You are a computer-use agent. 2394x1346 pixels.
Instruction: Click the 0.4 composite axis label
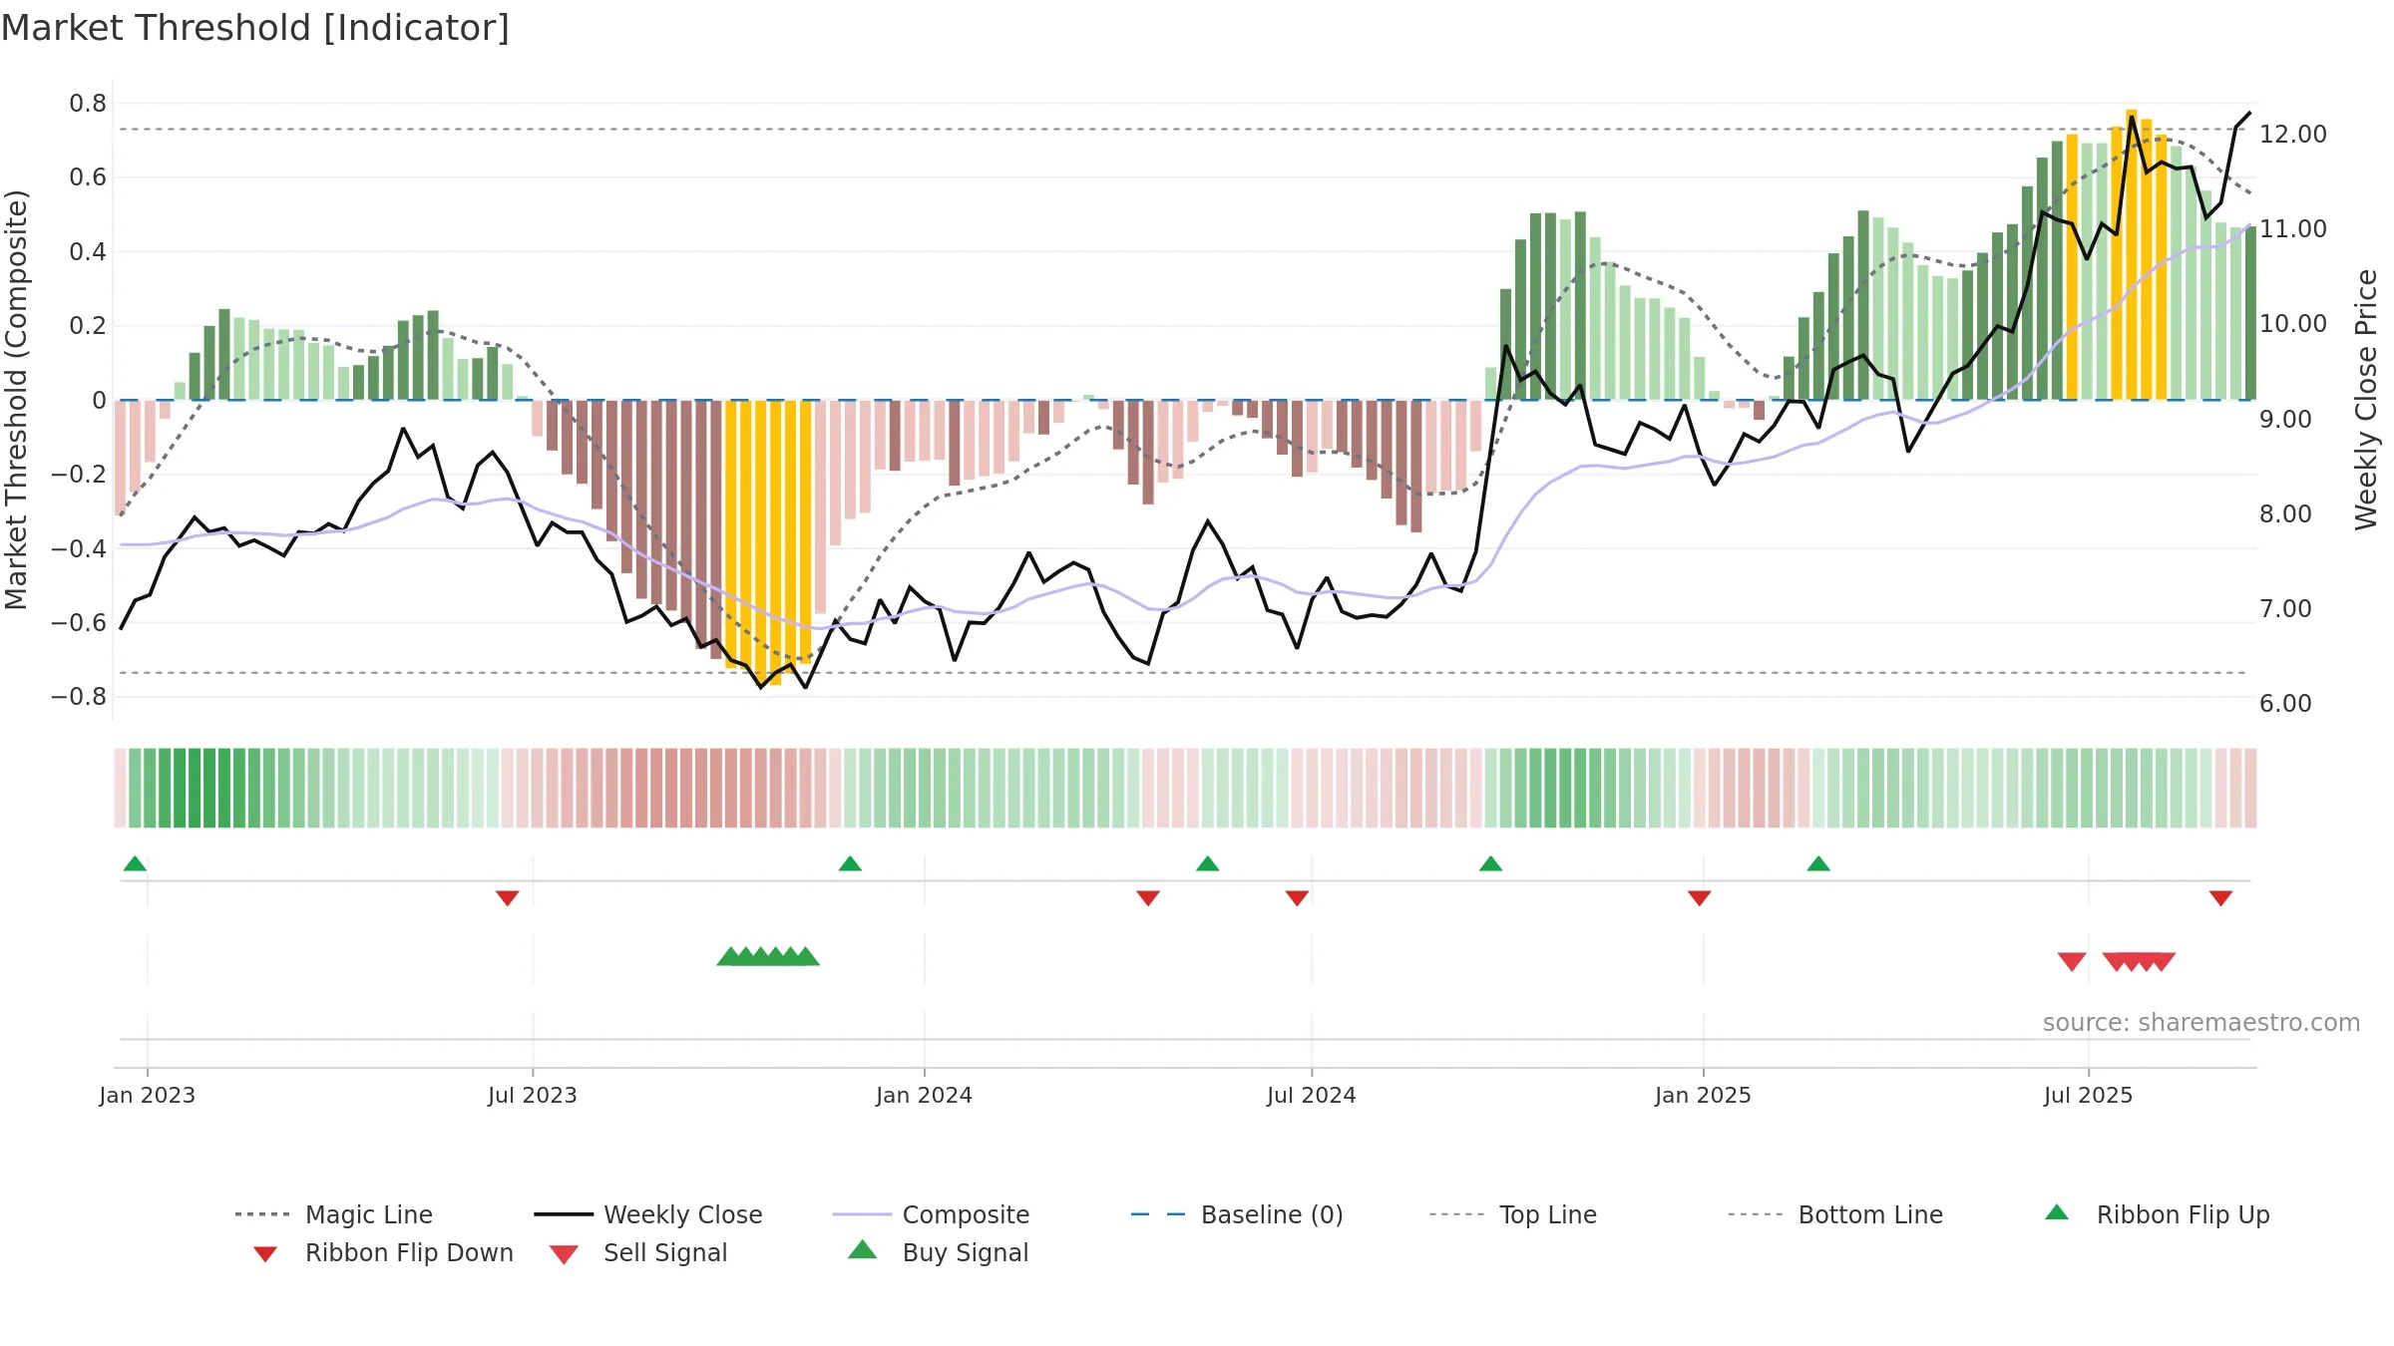(88, 251)
